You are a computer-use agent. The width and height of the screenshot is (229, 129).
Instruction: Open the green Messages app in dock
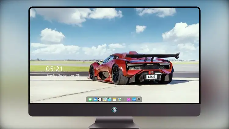[90, 99]
